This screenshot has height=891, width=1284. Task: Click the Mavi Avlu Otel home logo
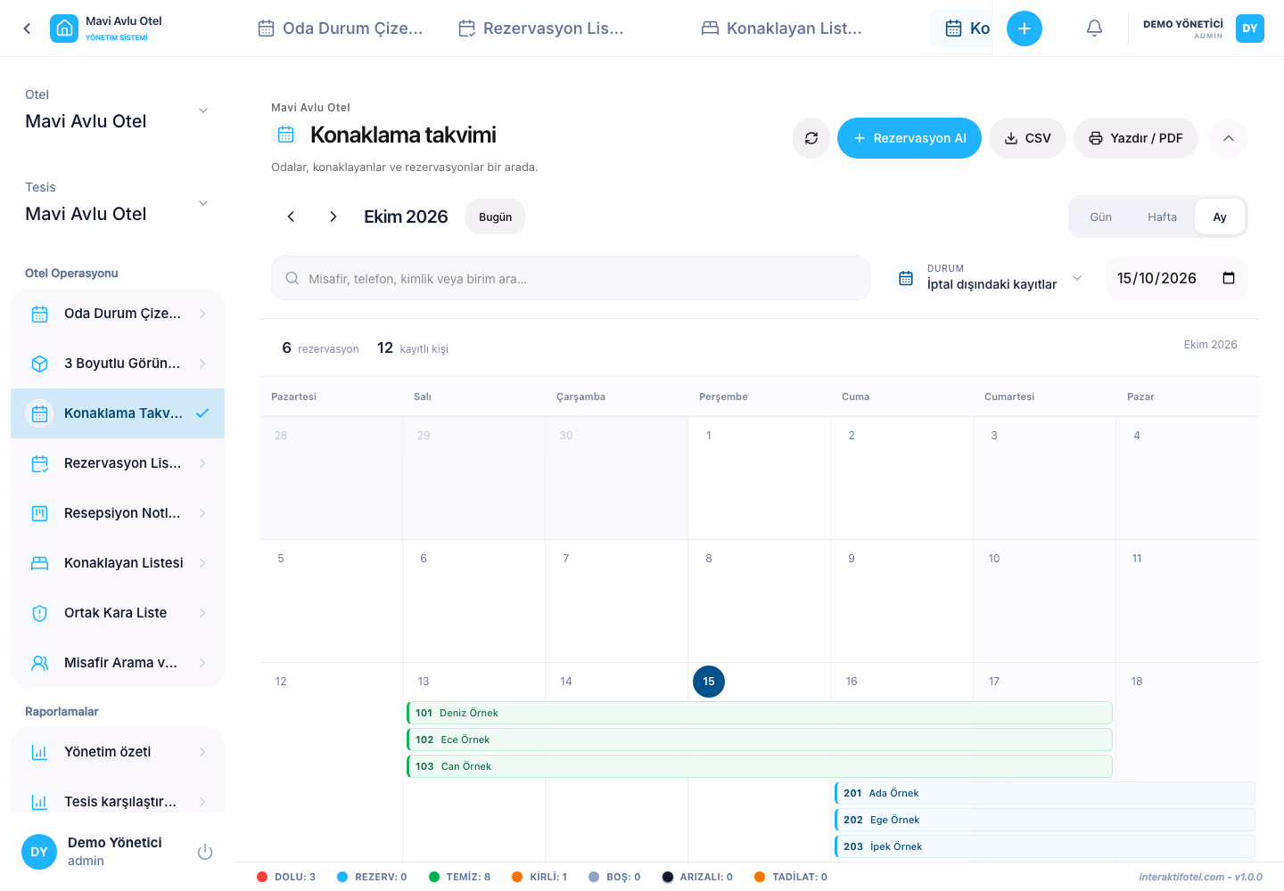click(x=64, y=29)
